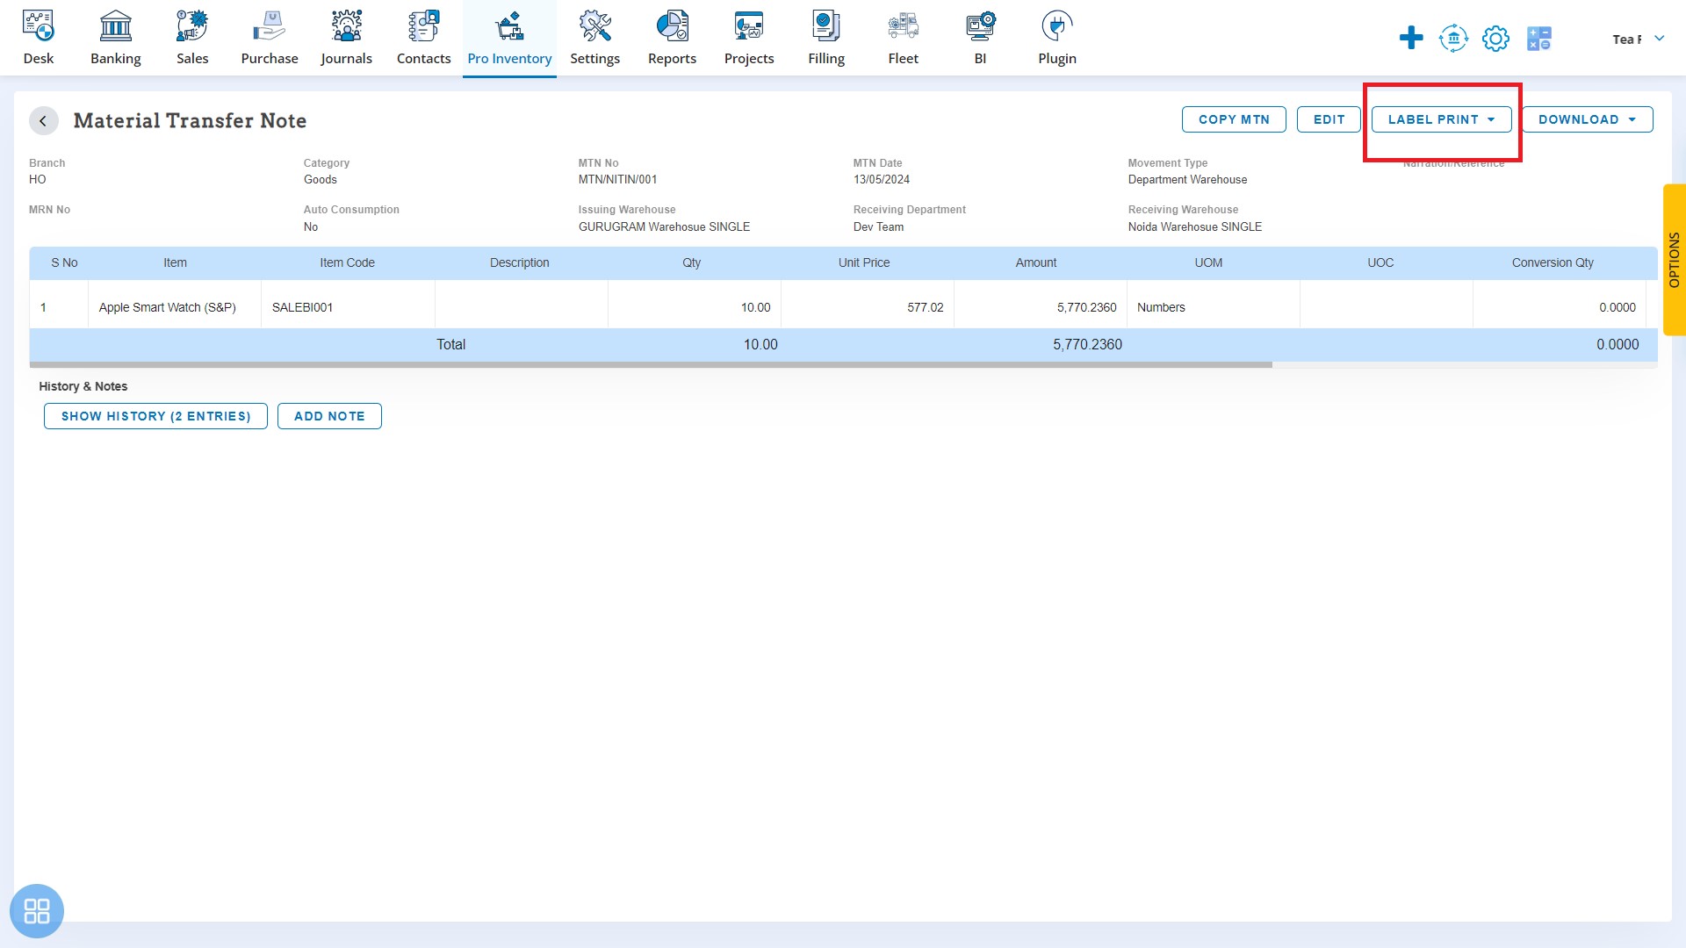This screenshot has height=948, width=1686.
Task: Click the add new record icon
Action: click(x=1411, y=39)
